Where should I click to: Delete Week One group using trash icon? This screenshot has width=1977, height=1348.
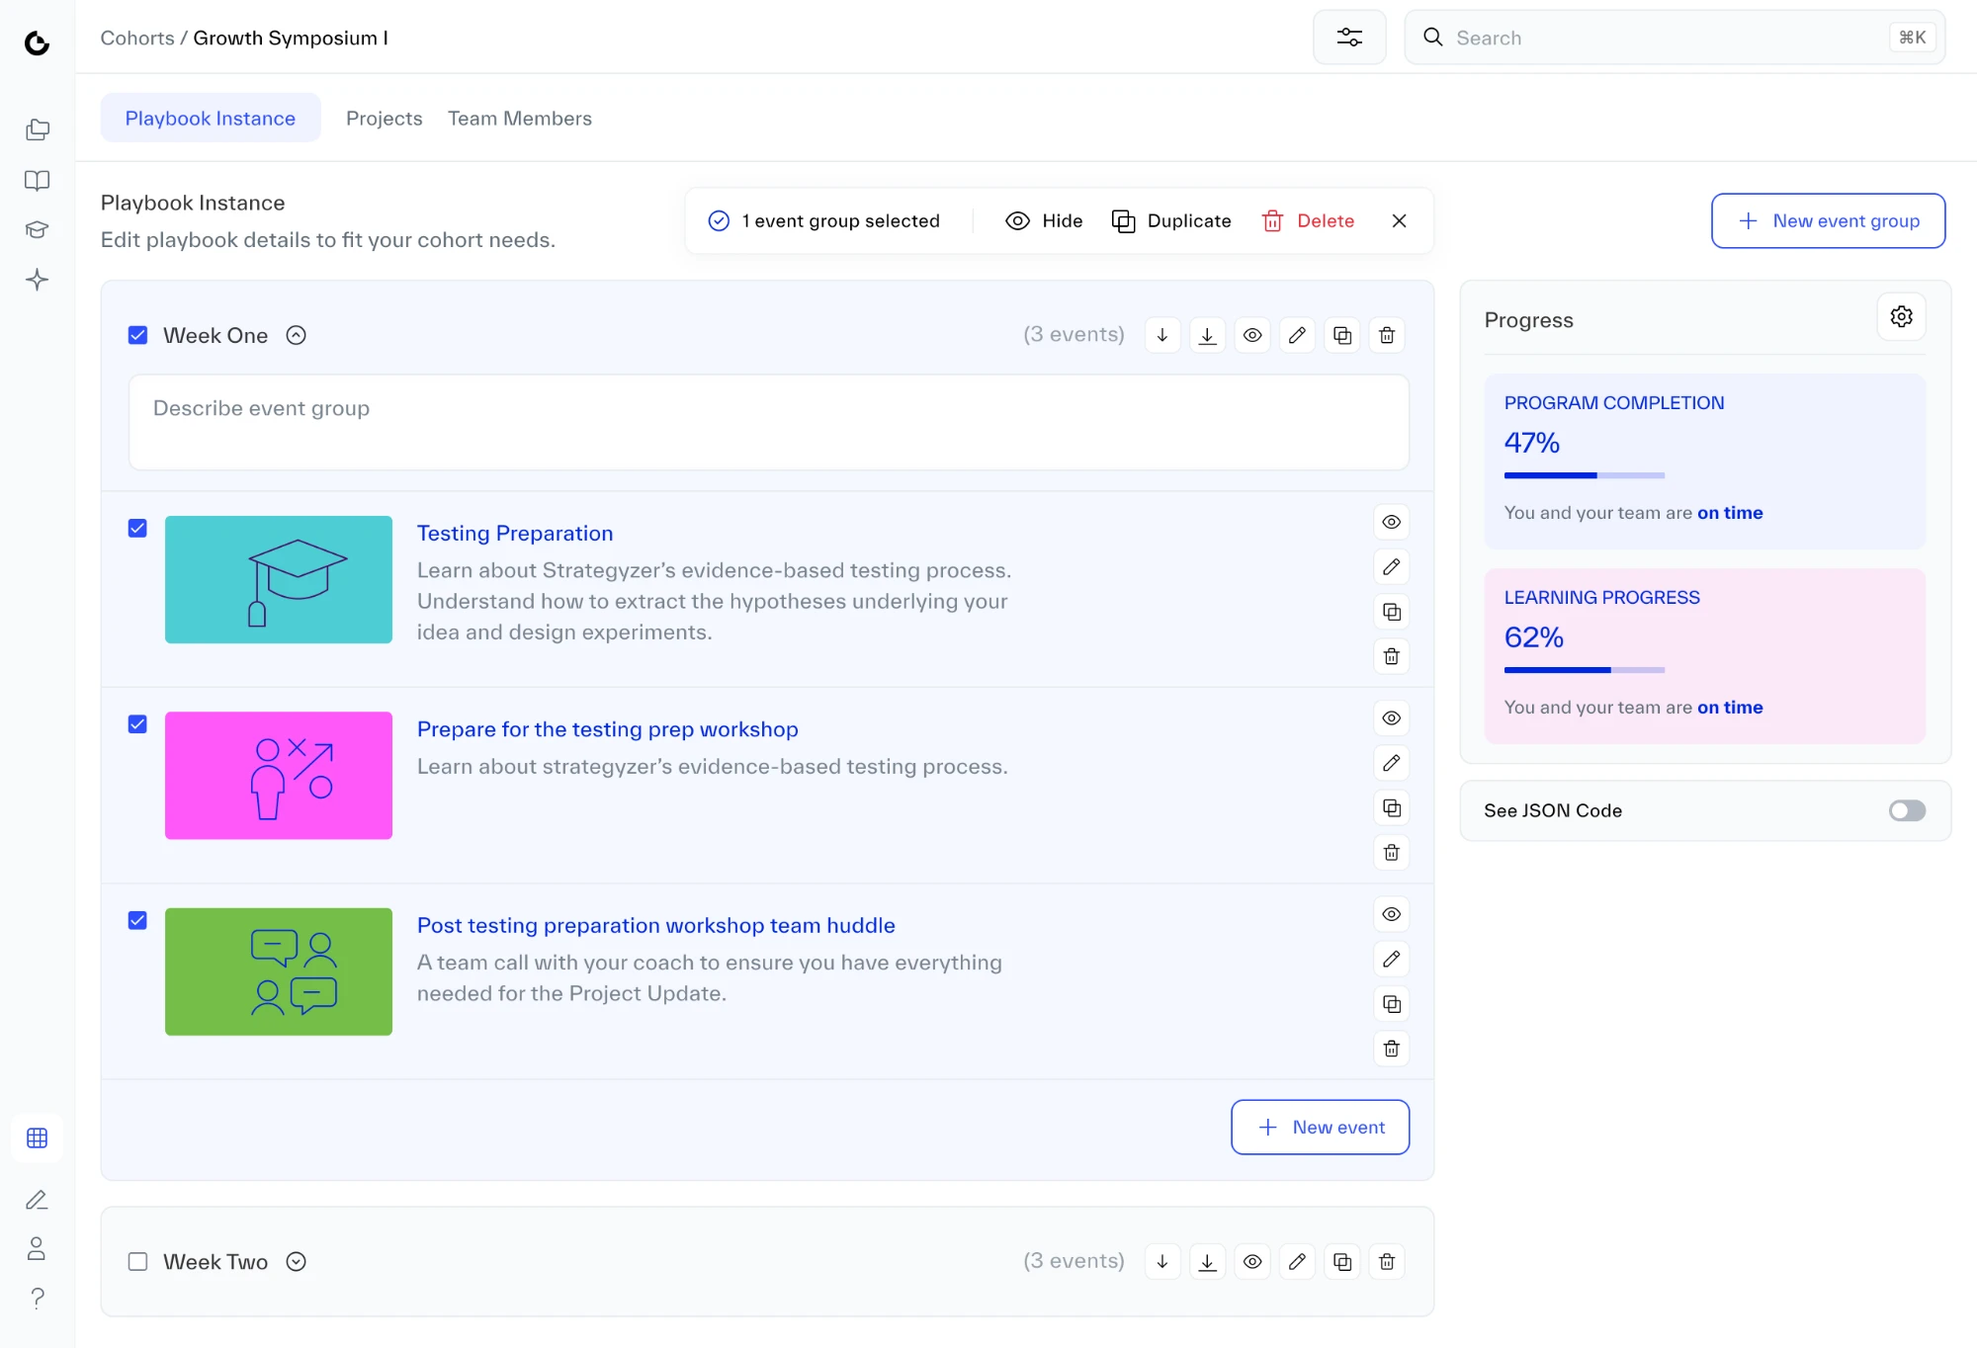click(x=1387, y=335)
